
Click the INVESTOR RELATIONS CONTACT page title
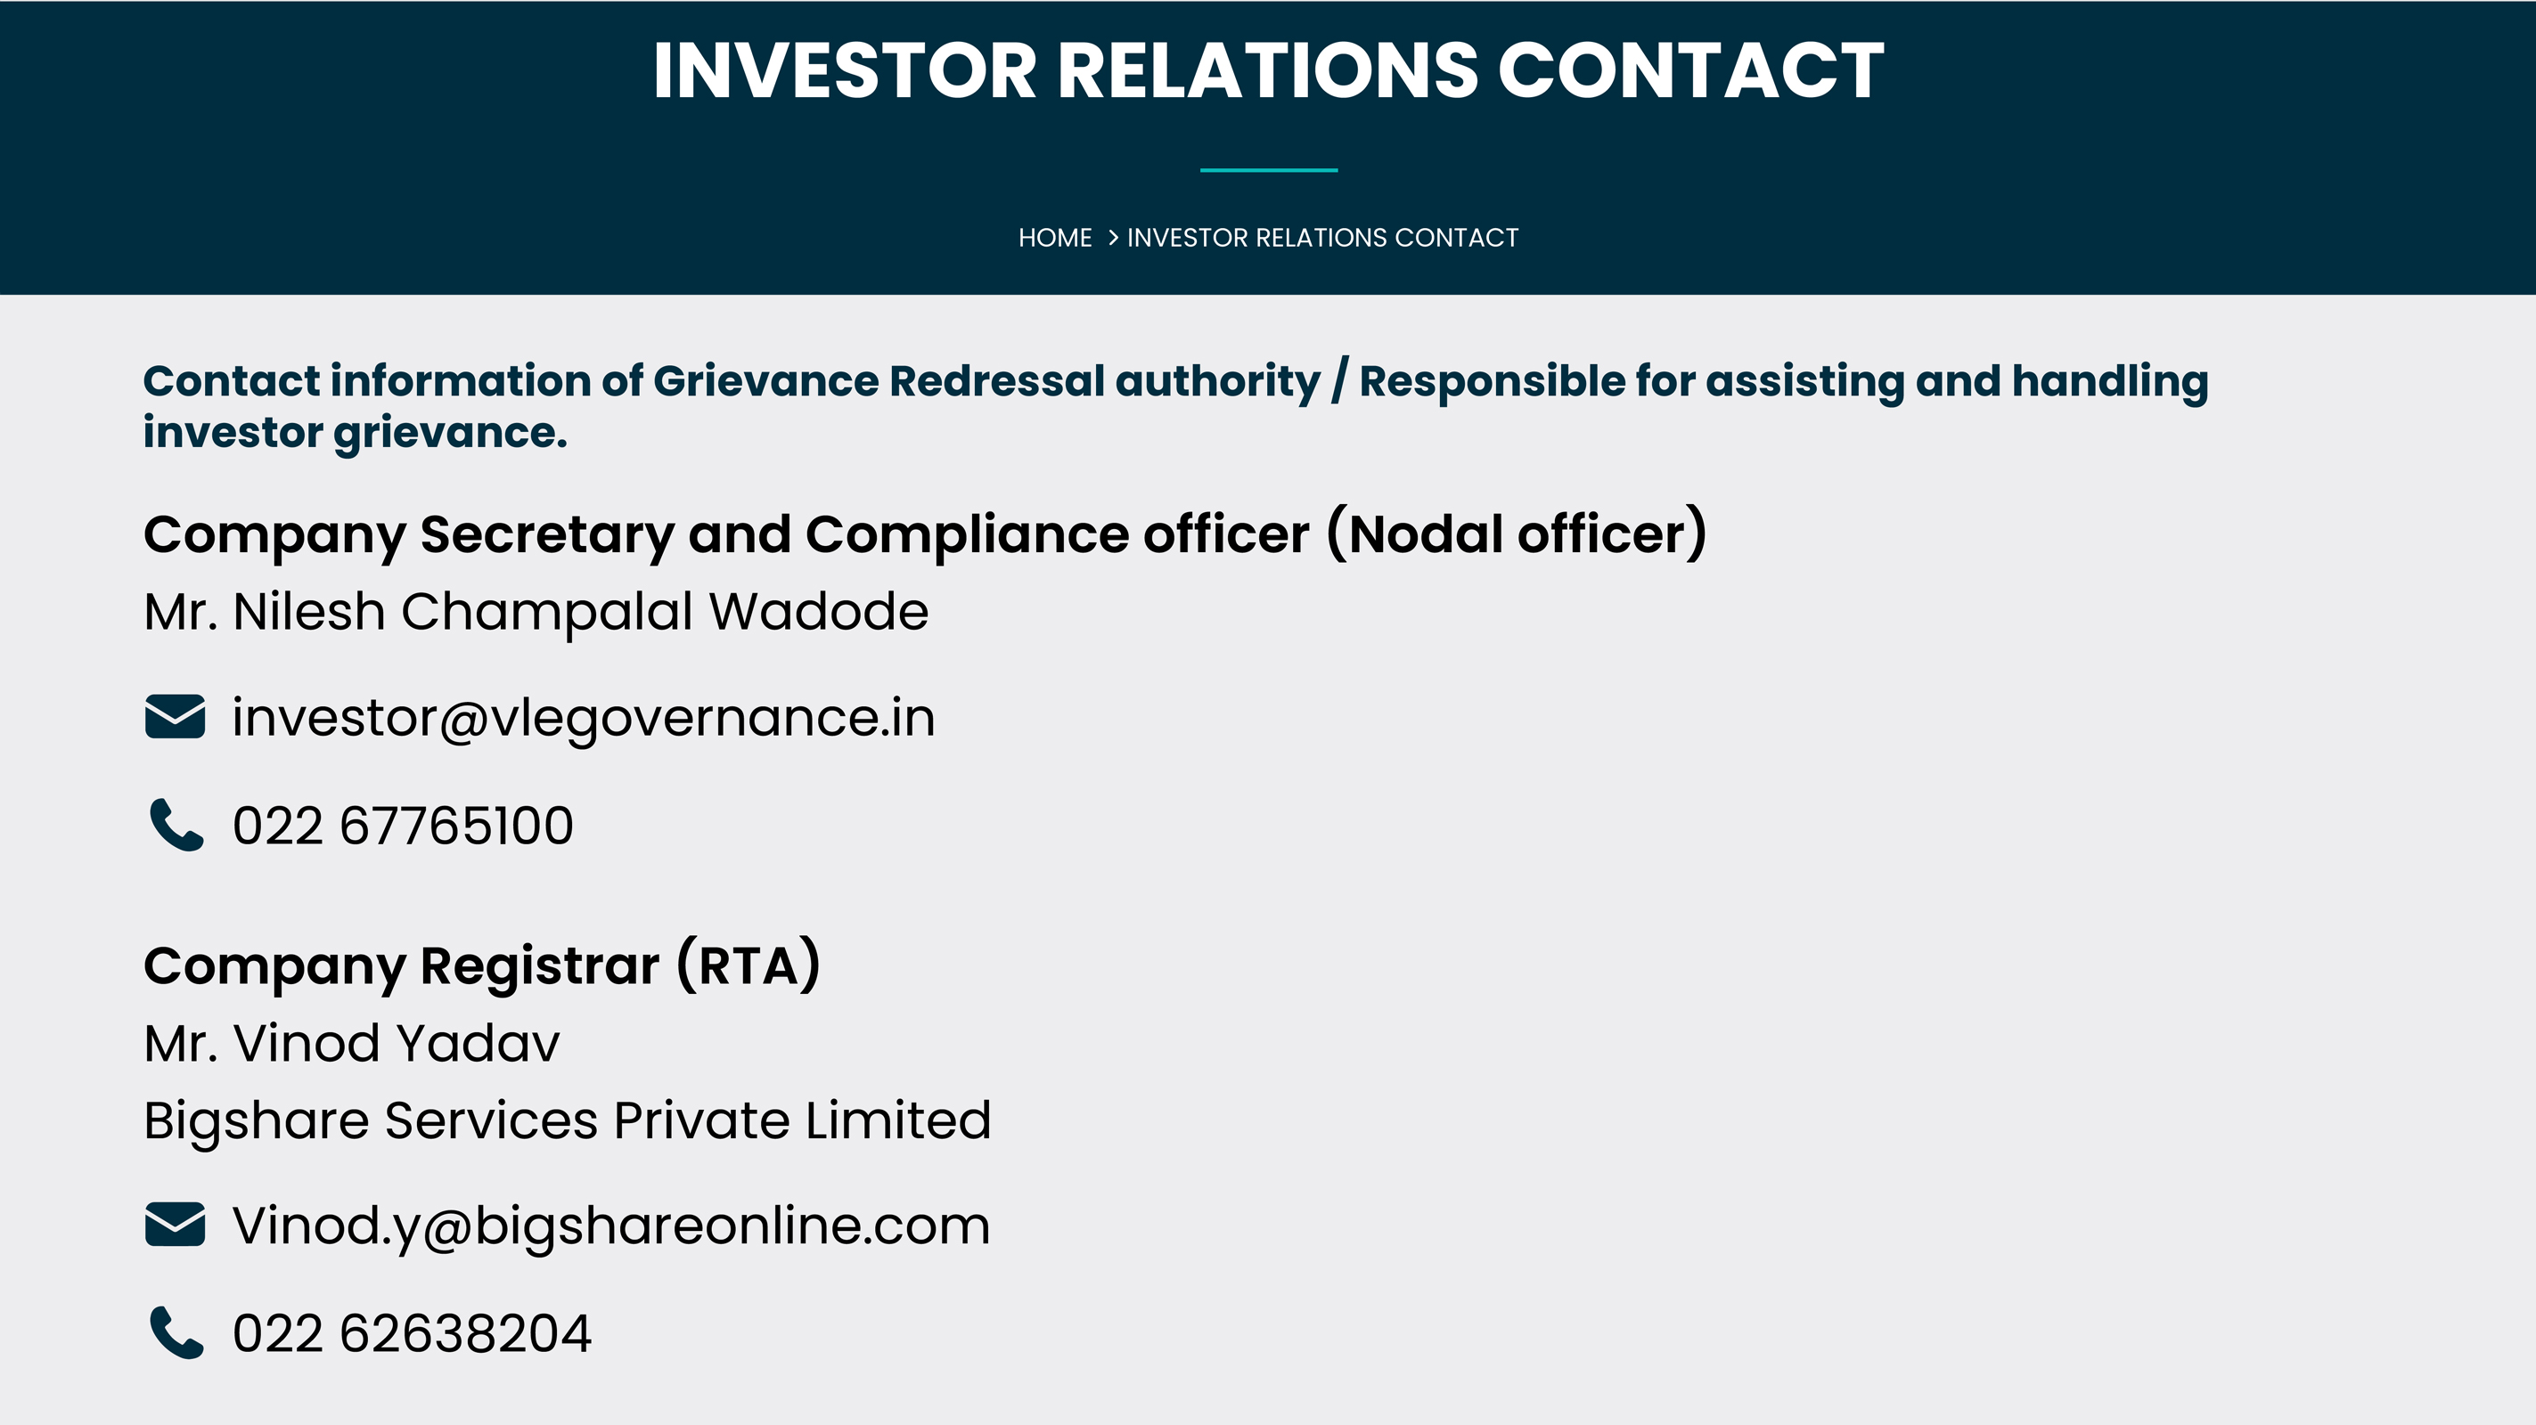tap(1268, 69)
